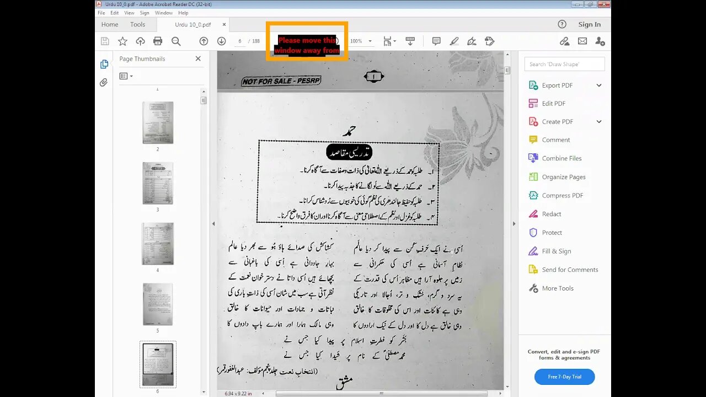The width and height of the screenshot is (706, 397).
Task: Collapse the right tools pane arrow
Action: click(x=514, y=224)
